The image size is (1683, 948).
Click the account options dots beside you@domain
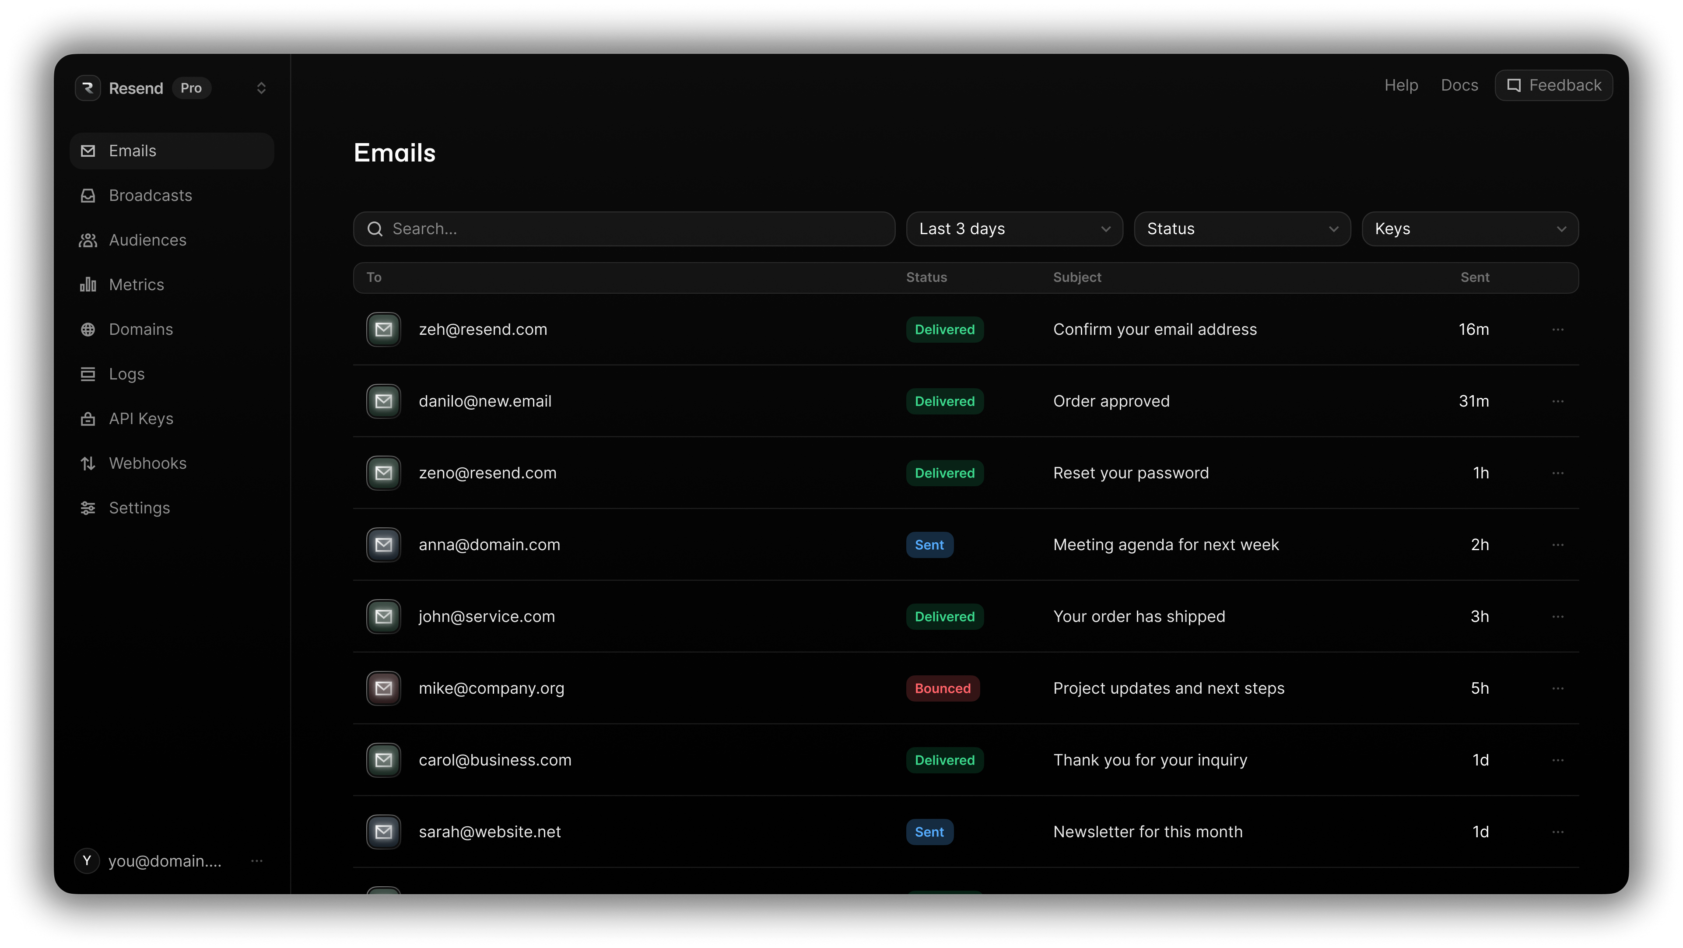(x=257, y=861)
